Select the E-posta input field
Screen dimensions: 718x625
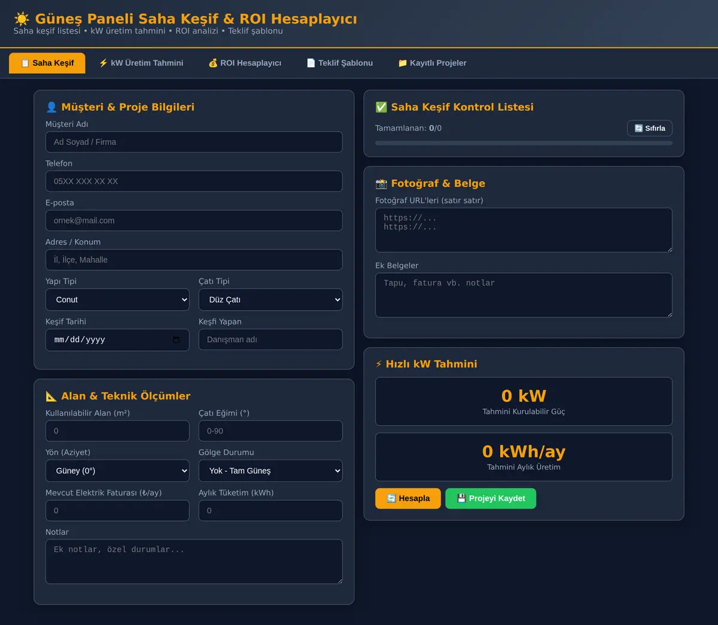[194, 220]
